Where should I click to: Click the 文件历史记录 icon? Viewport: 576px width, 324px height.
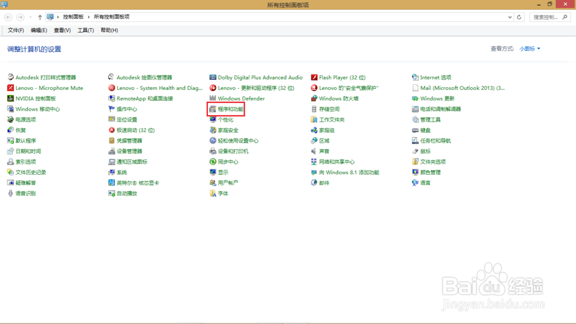(10, 172)
